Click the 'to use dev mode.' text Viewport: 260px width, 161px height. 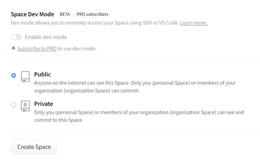[77, 49]
